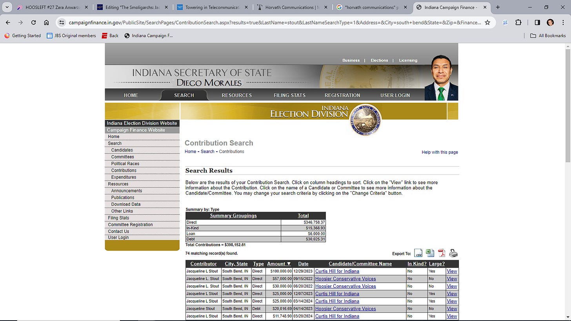Open Chrome side panel icon

(537, 22)
